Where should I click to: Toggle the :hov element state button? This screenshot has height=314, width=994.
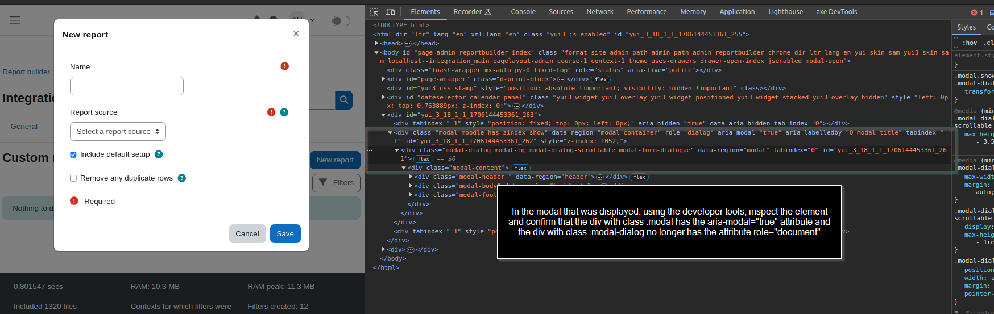click(x=970, y=43)
